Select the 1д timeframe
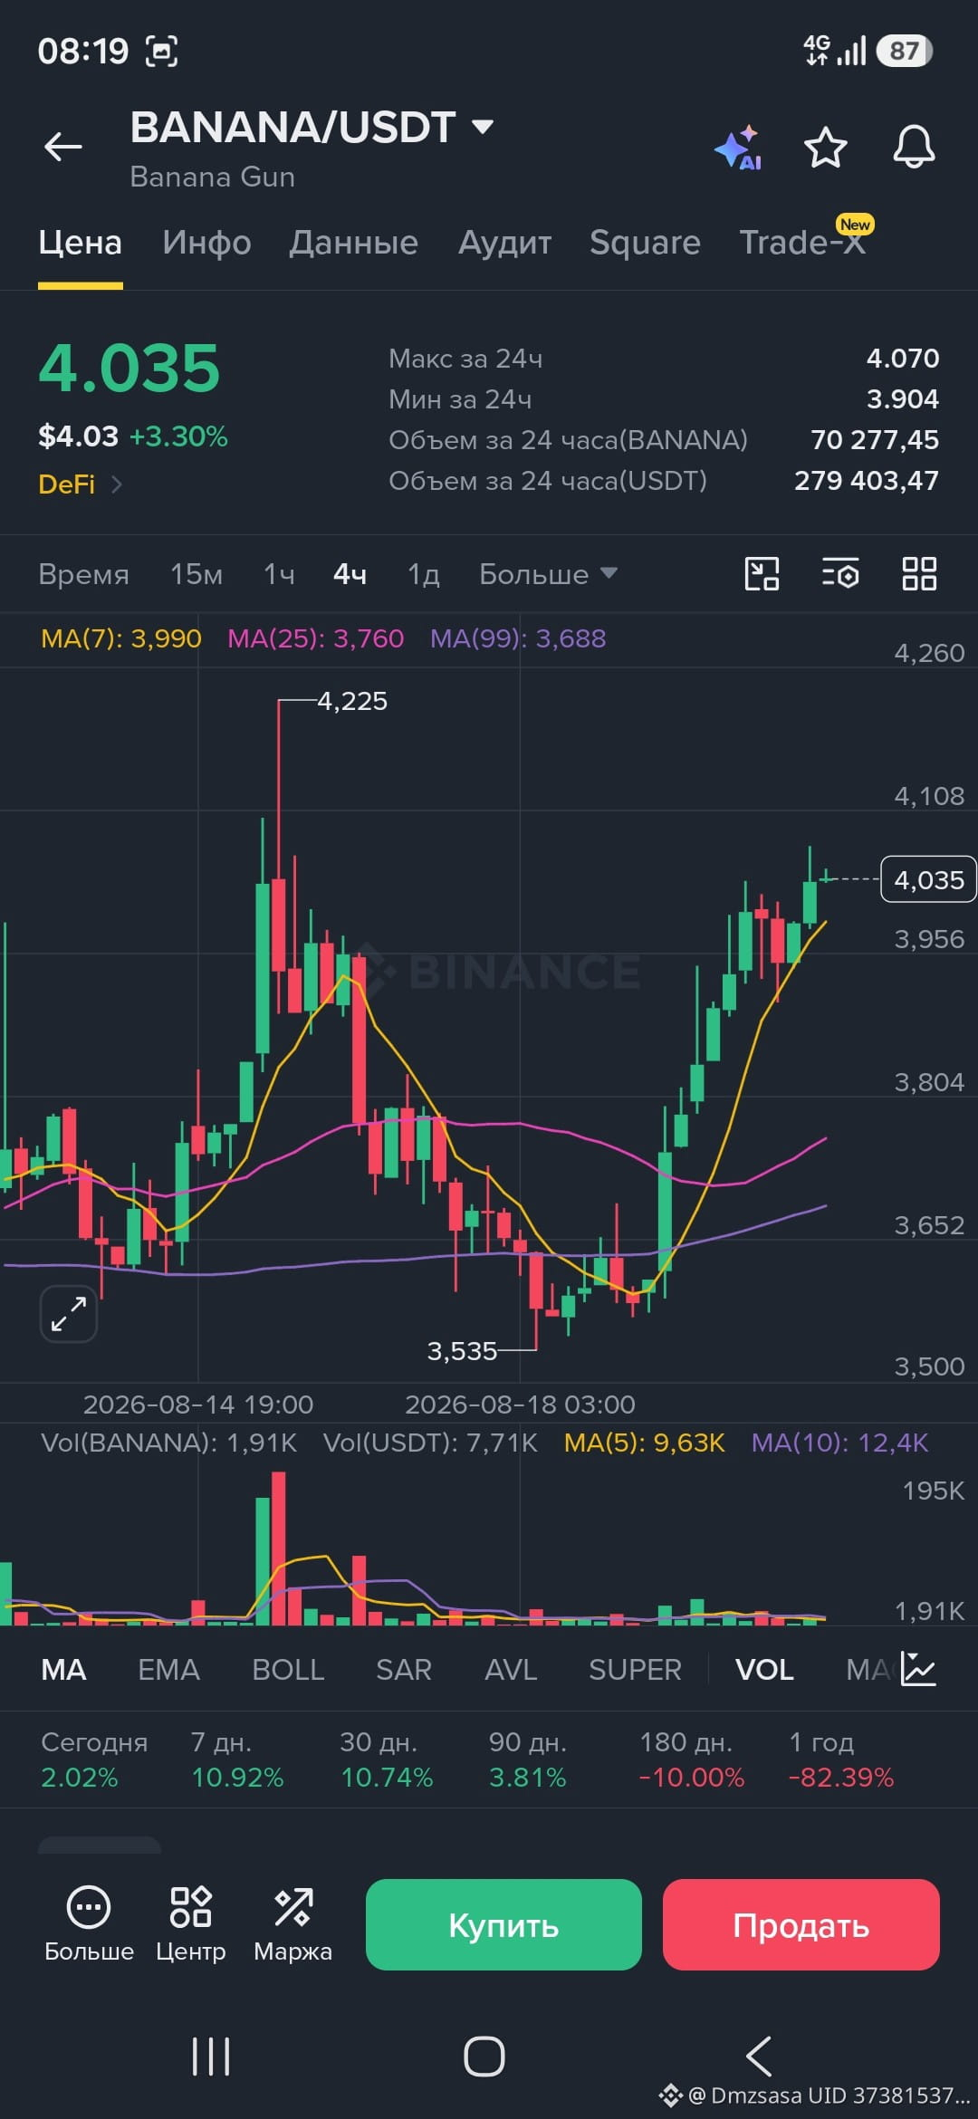Viewport: 978px width, 2119px height. click(423, 574)
